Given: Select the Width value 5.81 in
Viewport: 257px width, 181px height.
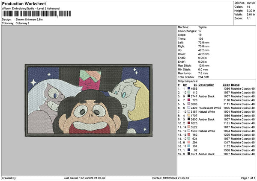Looking at the screenshot, I should pos(251,15).
